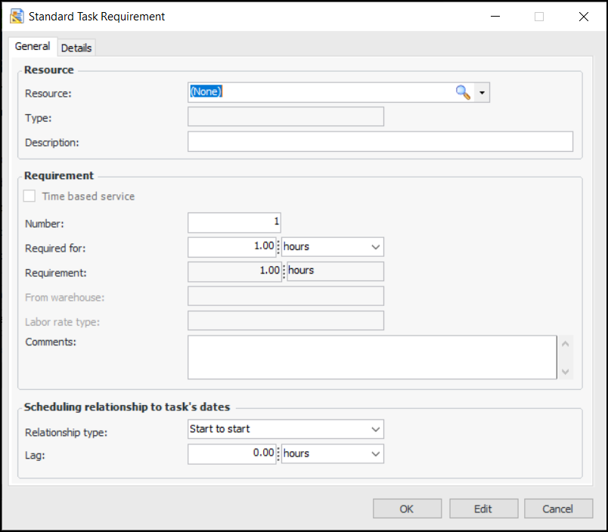Switch to the Details tab

(x=76, y=48)
